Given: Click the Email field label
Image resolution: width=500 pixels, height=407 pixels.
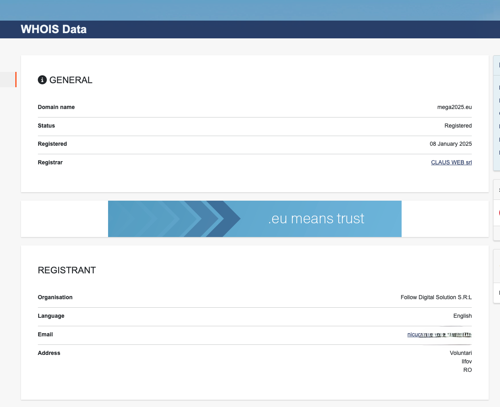Looking at the screenshot, I should 45,334.
